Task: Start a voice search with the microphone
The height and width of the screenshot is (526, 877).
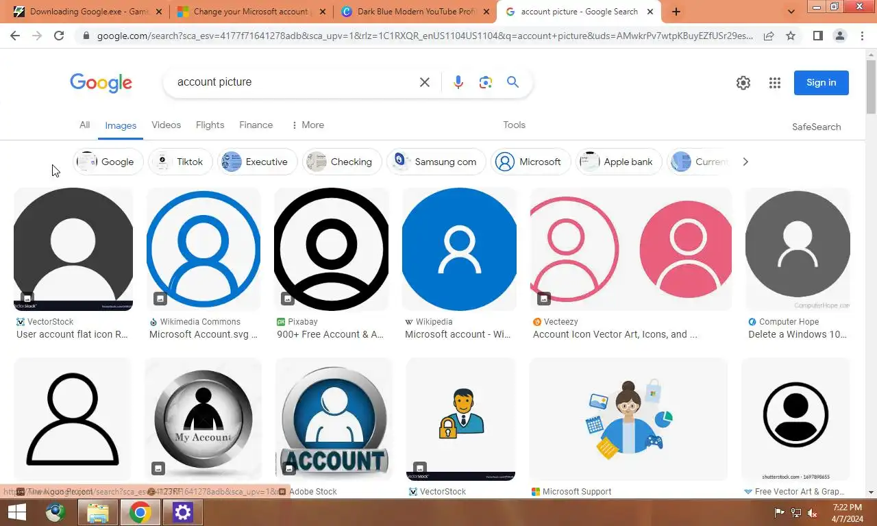Action: tap(458, 82)
